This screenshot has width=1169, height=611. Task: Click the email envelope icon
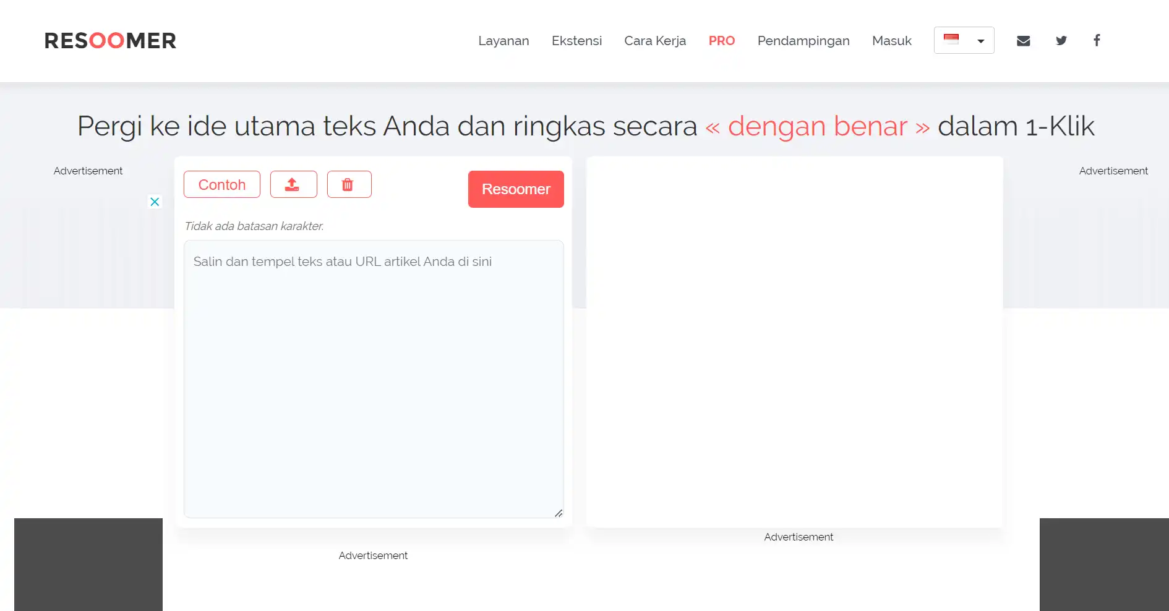coord(1024,41)
